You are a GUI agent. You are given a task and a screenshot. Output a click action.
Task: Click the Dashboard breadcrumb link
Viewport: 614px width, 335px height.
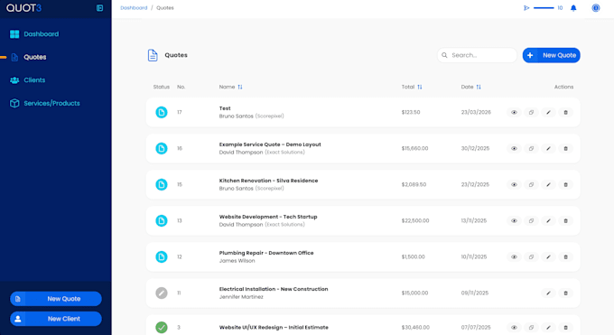(134, 8)
